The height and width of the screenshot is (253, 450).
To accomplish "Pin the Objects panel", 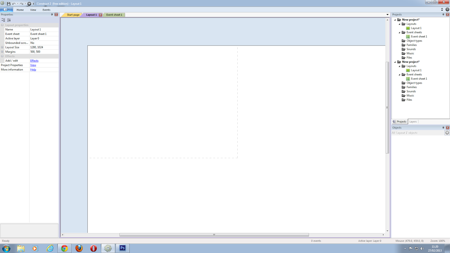I will click(x=443, y=128).
